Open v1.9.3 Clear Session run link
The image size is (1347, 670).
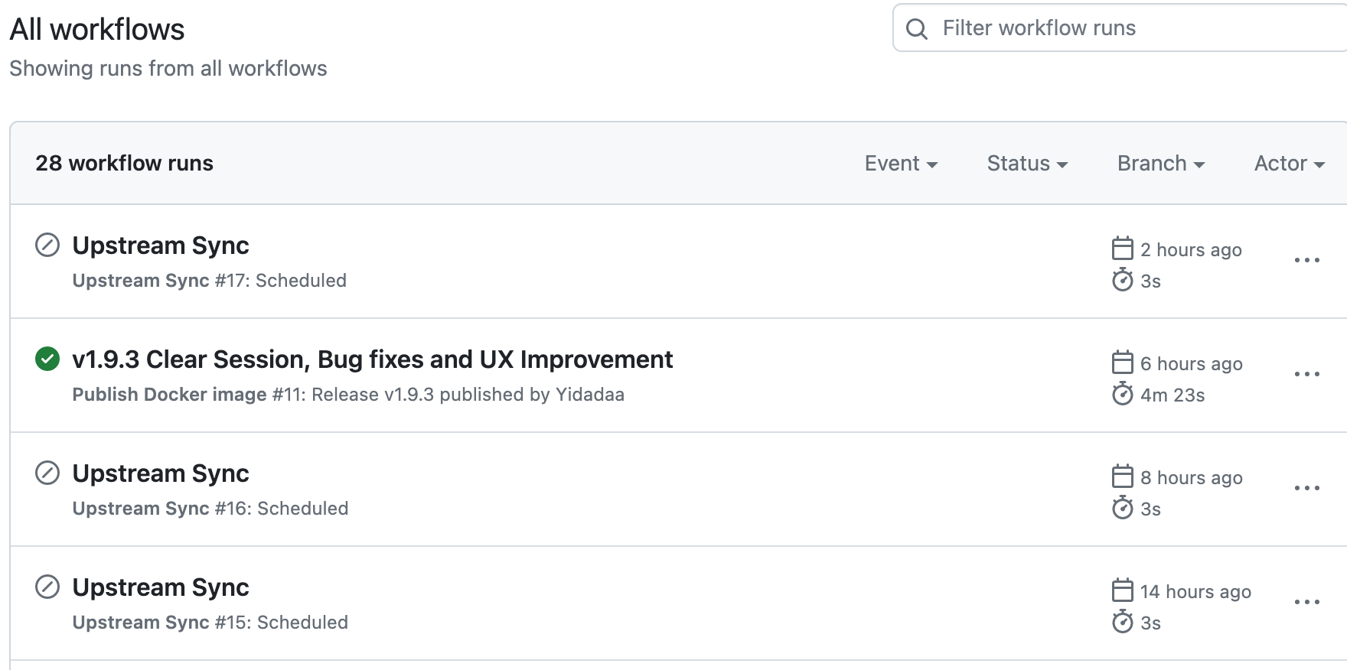point(373,359)
